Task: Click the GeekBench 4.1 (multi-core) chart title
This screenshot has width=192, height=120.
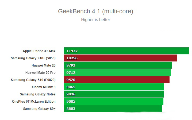Action: [95, 11]
